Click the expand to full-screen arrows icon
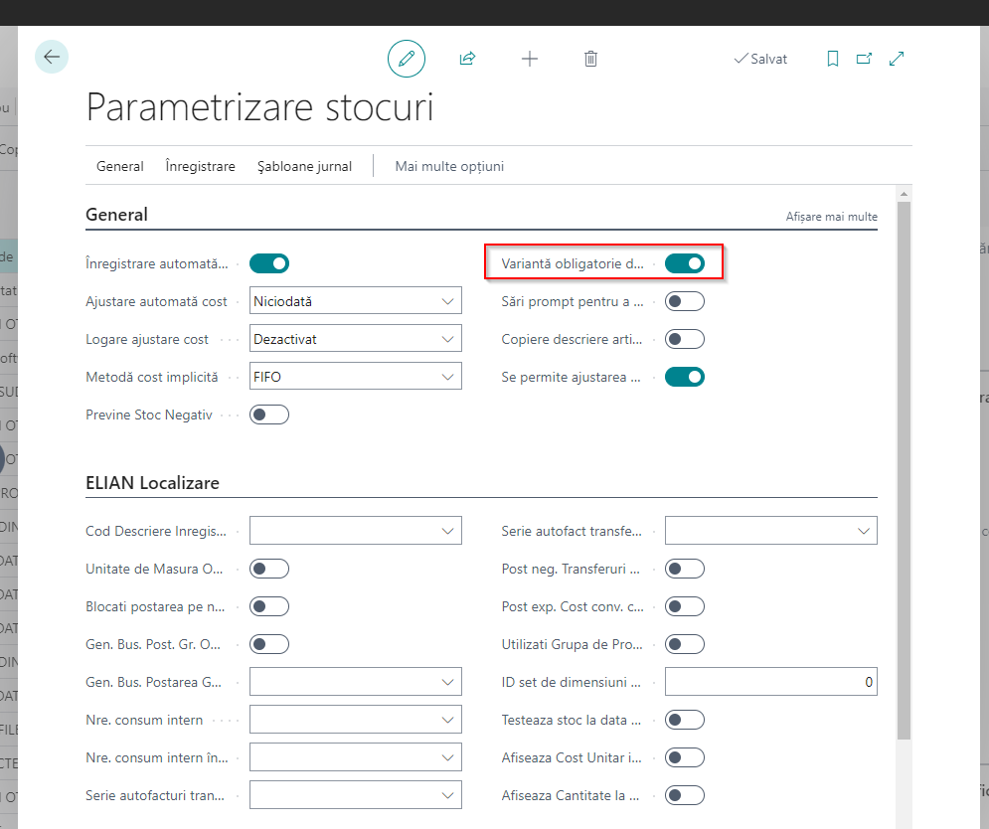This screenshot has width=989, height=829. tap(897, 59)
